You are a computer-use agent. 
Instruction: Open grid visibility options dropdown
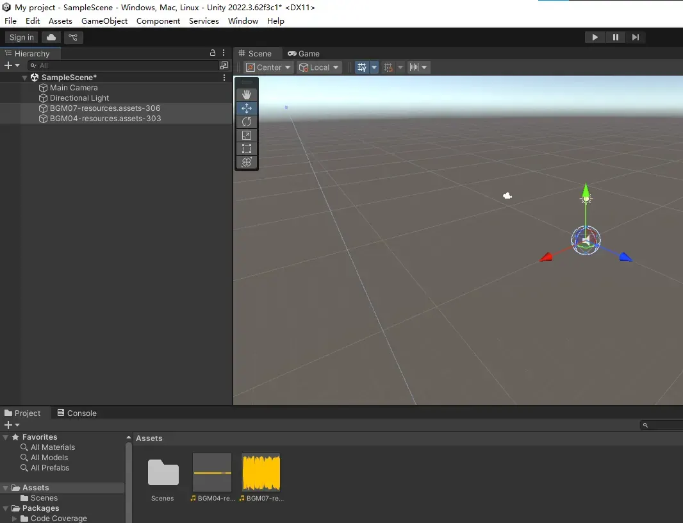374,67
